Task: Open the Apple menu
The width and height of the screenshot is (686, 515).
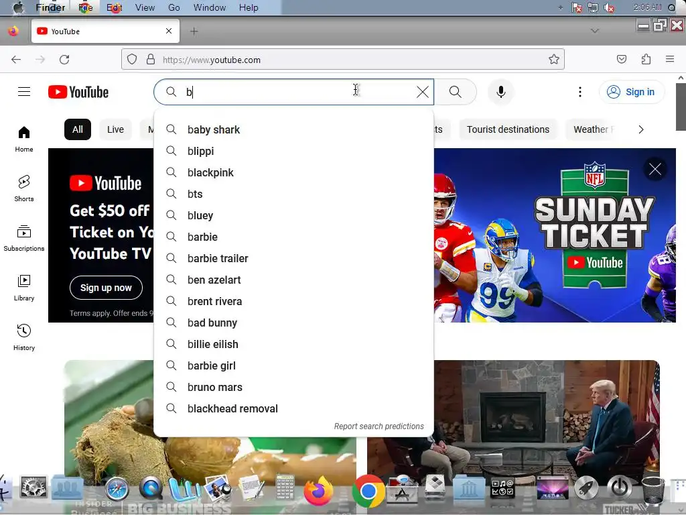Action: pos(18,7)
